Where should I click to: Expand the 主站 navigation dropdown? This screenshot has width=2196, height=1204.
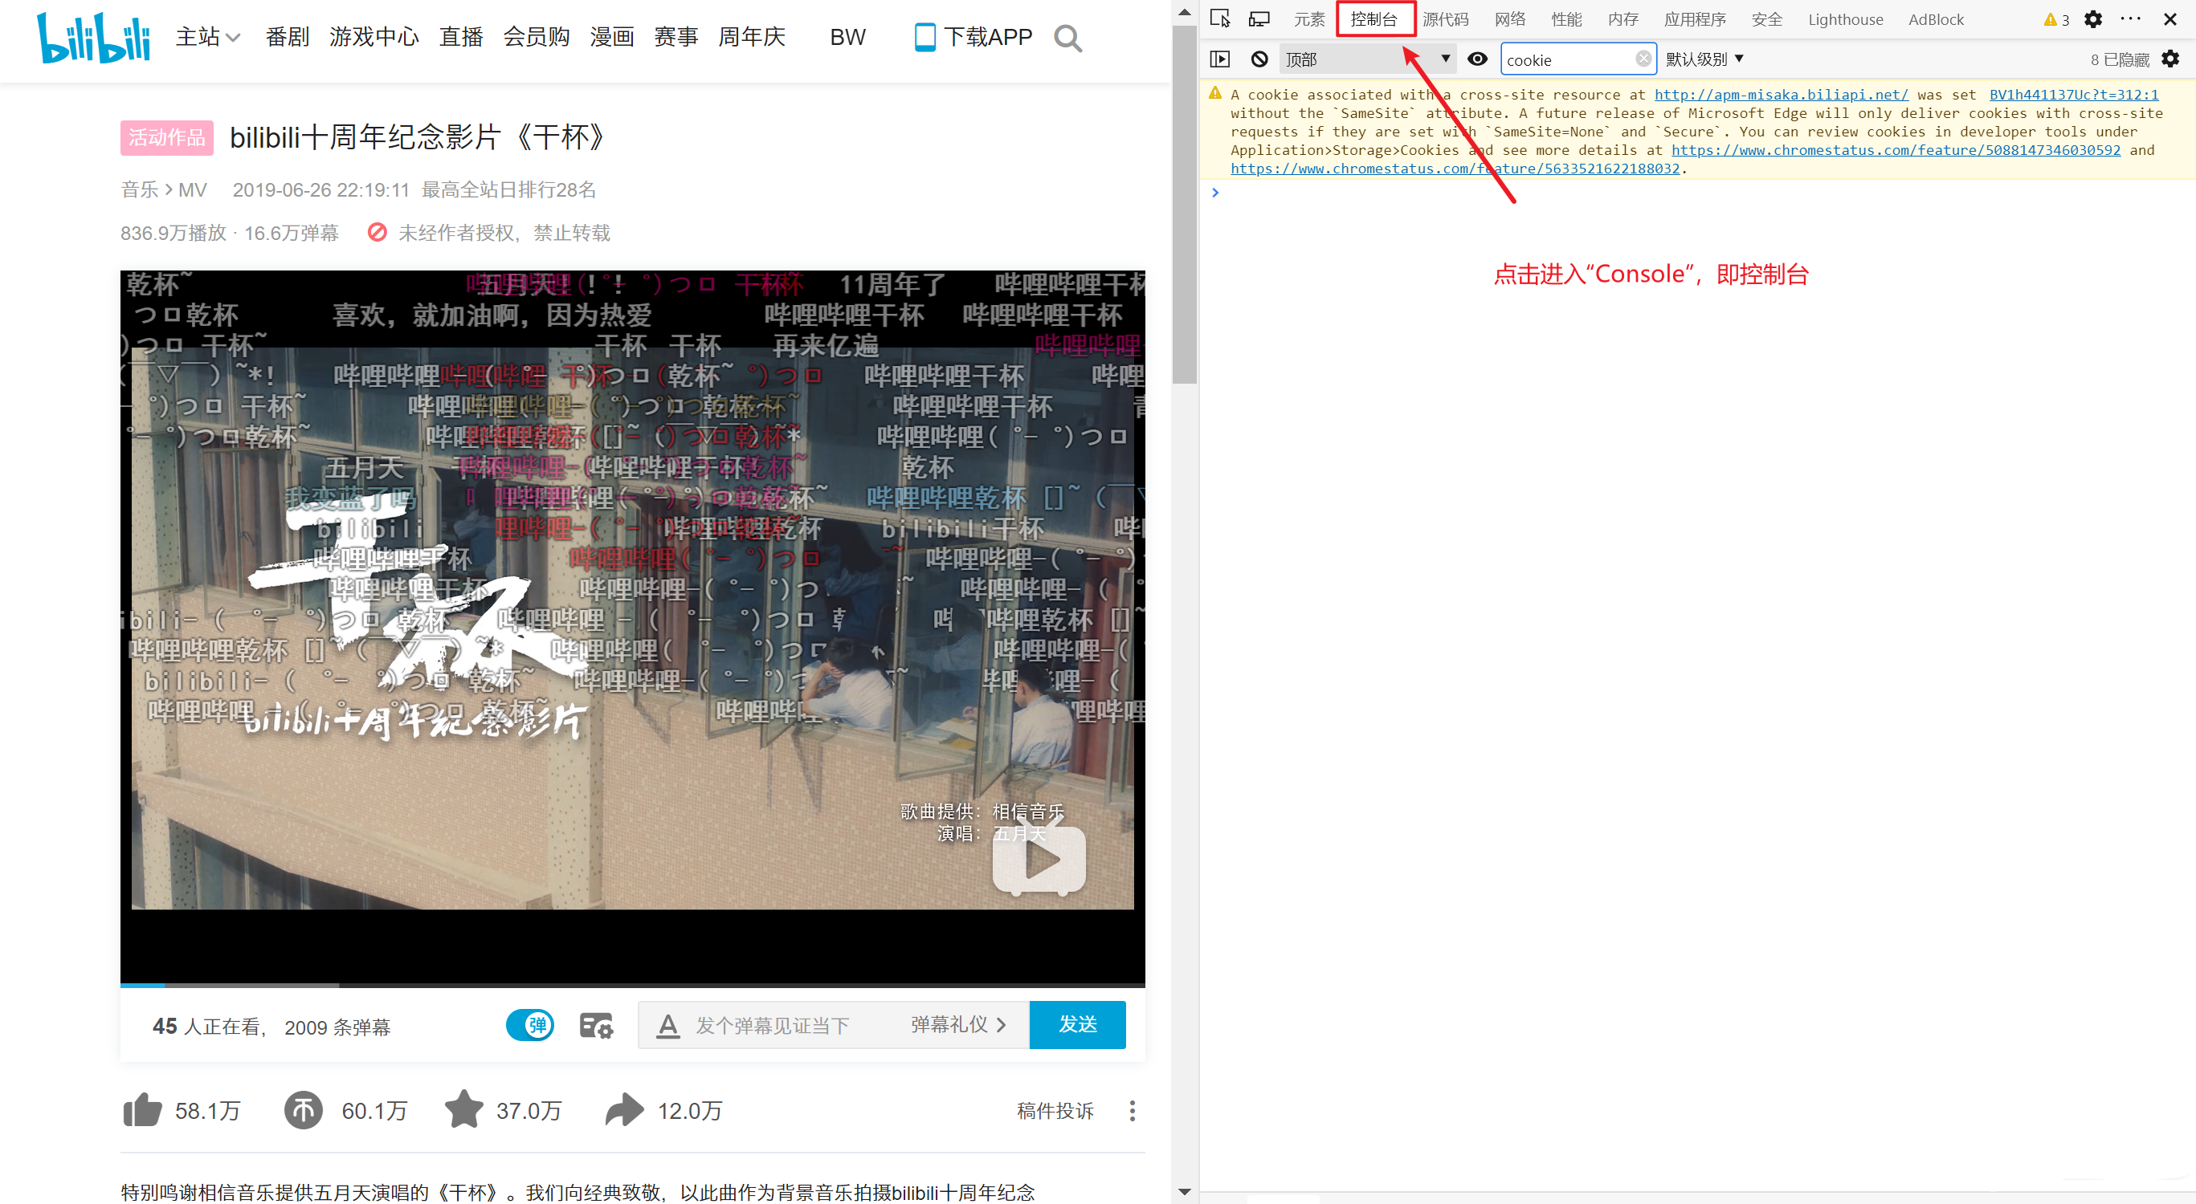tap(208, 38)
